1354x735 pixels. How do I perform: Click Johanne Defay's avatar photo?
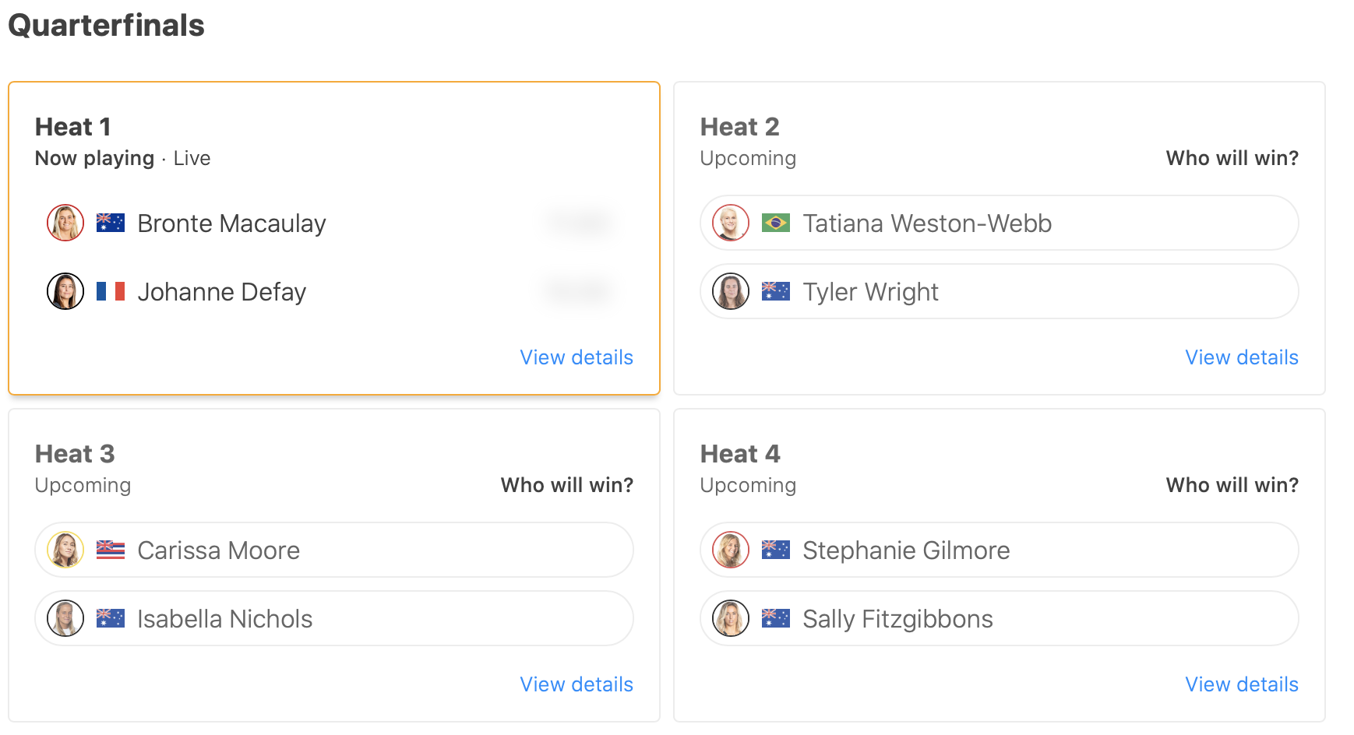[x=65, y=292]
